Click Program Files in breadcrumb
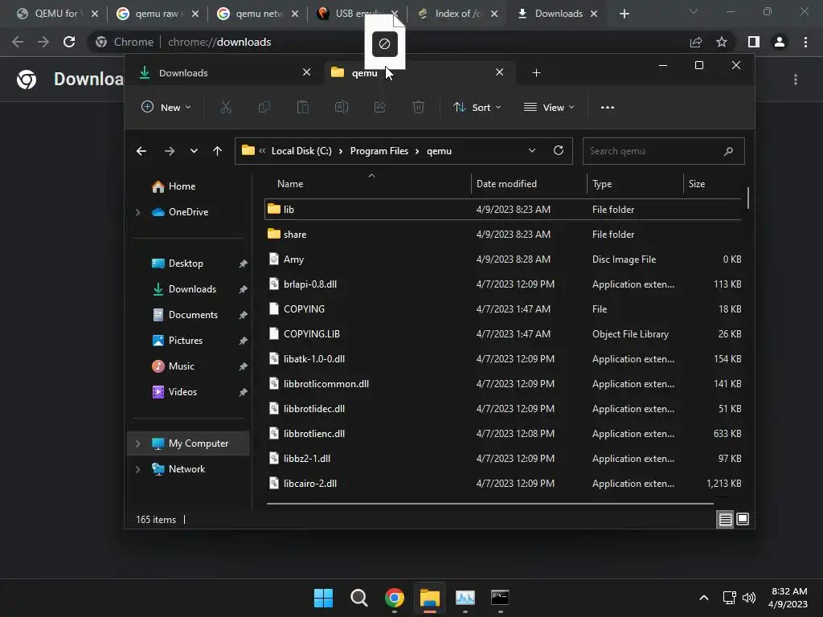Image resolution: width=823 pixels, height=617 pixels. [x=379, y=150]
